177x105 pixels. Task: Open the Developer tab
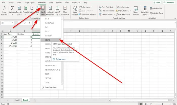76,3
